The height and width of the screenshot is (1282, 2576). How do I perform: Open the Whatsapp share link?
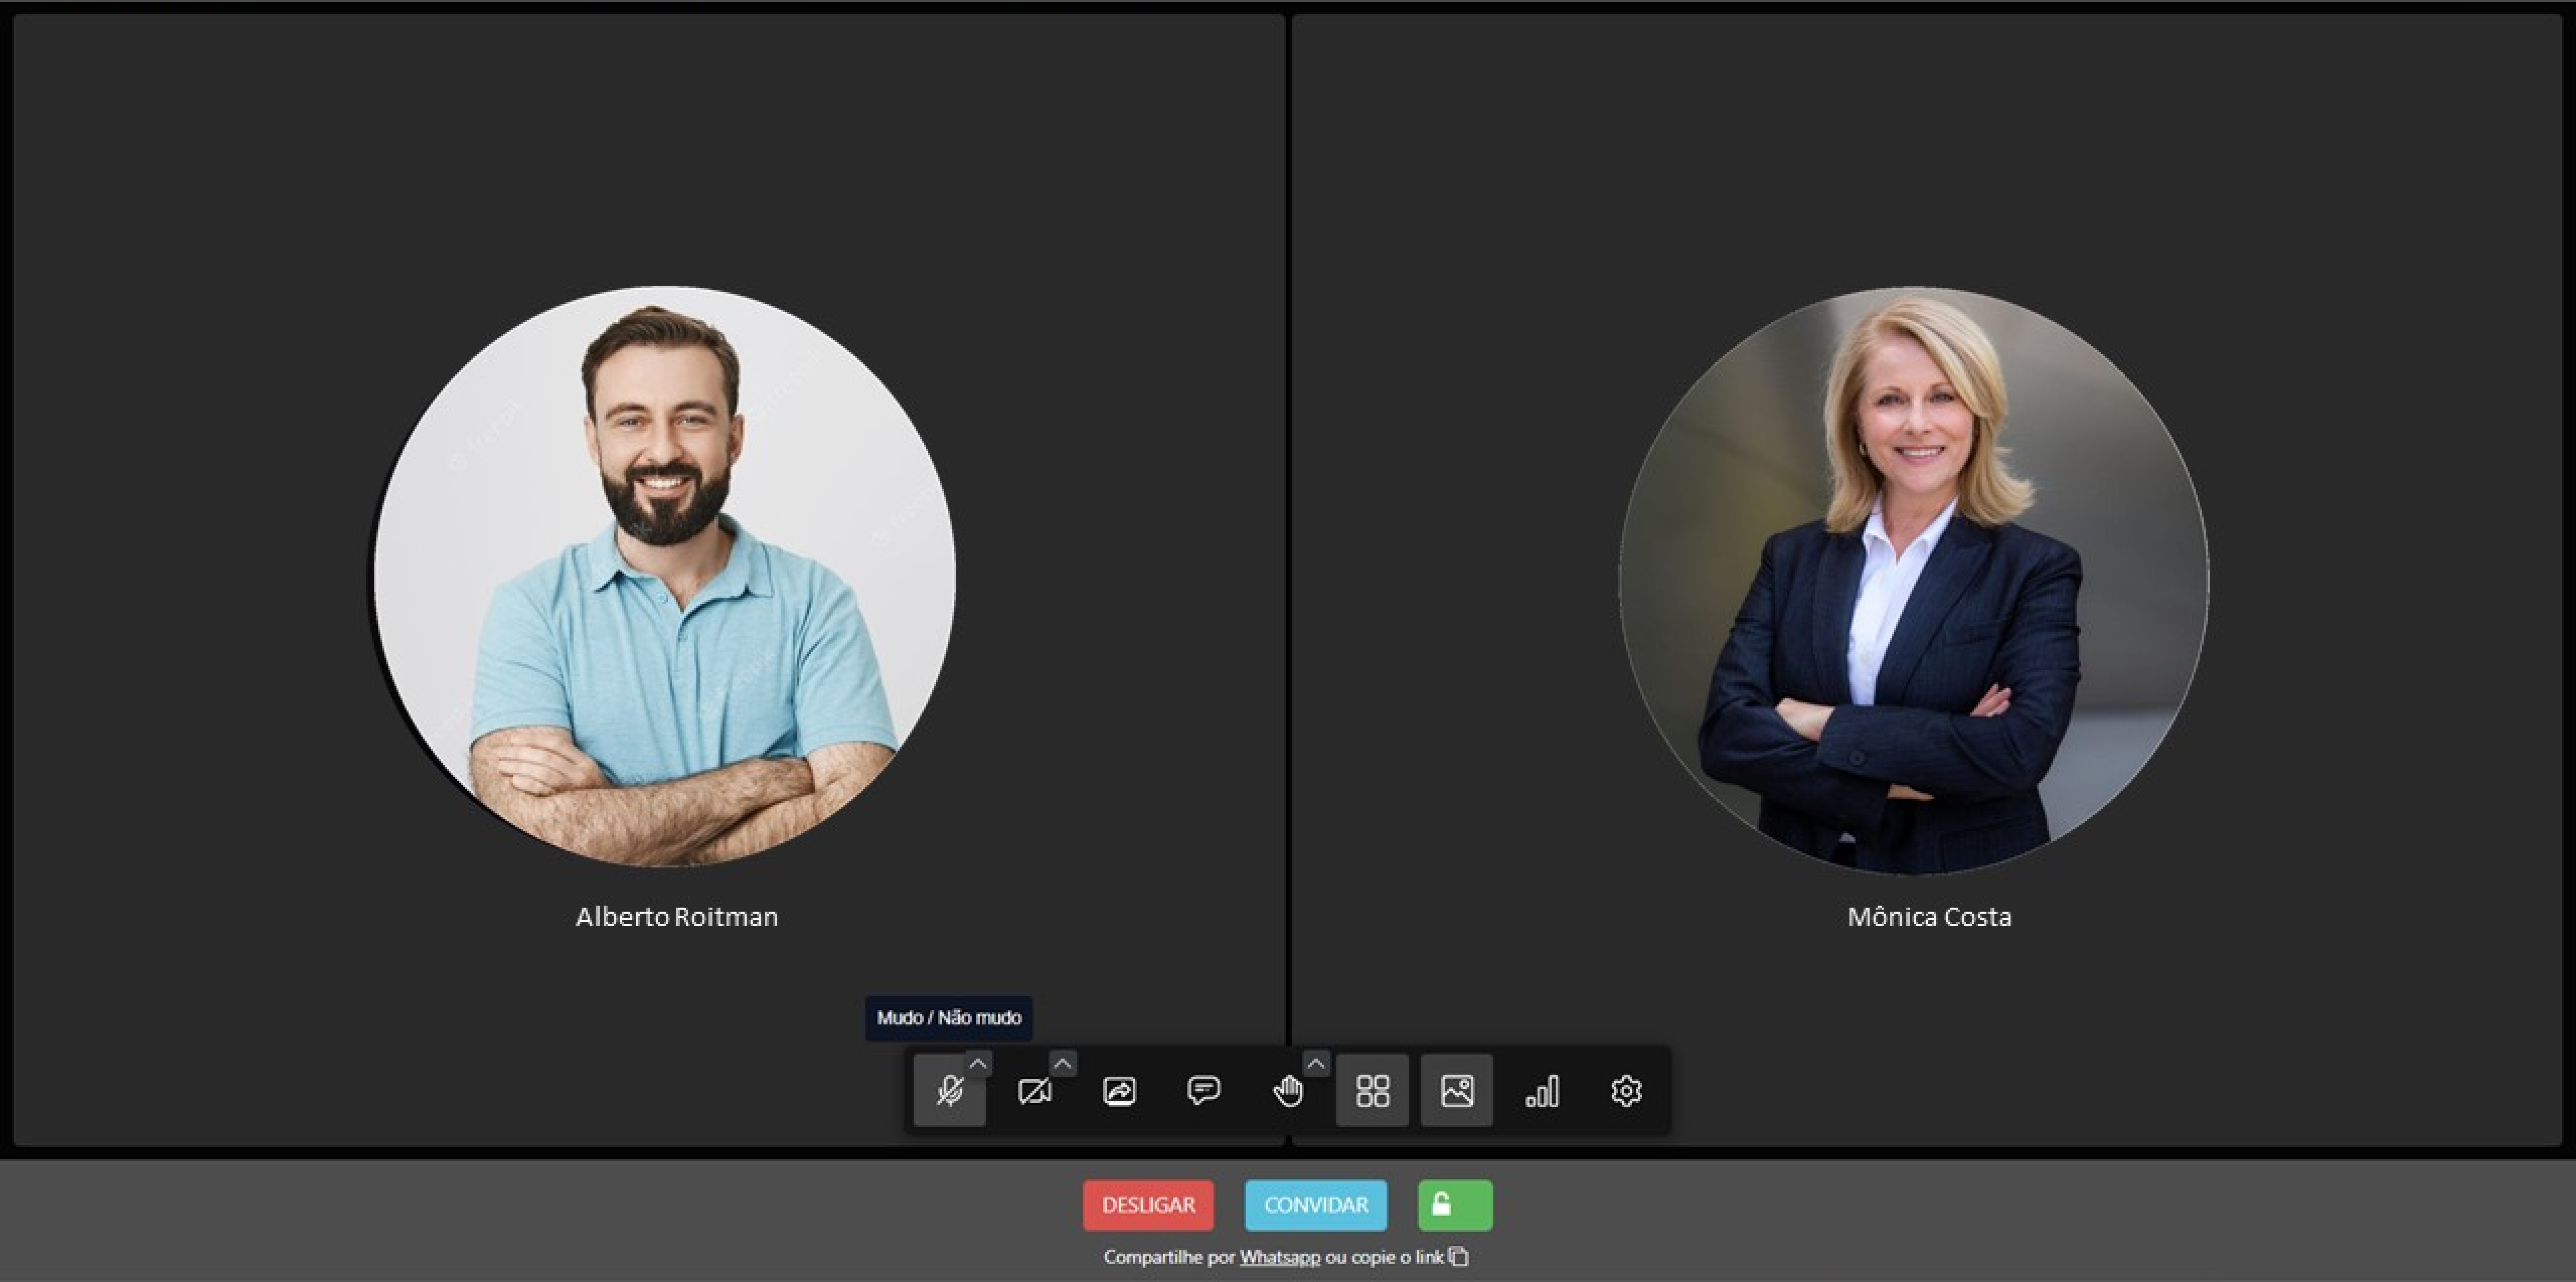[x=1280, y=1257]
